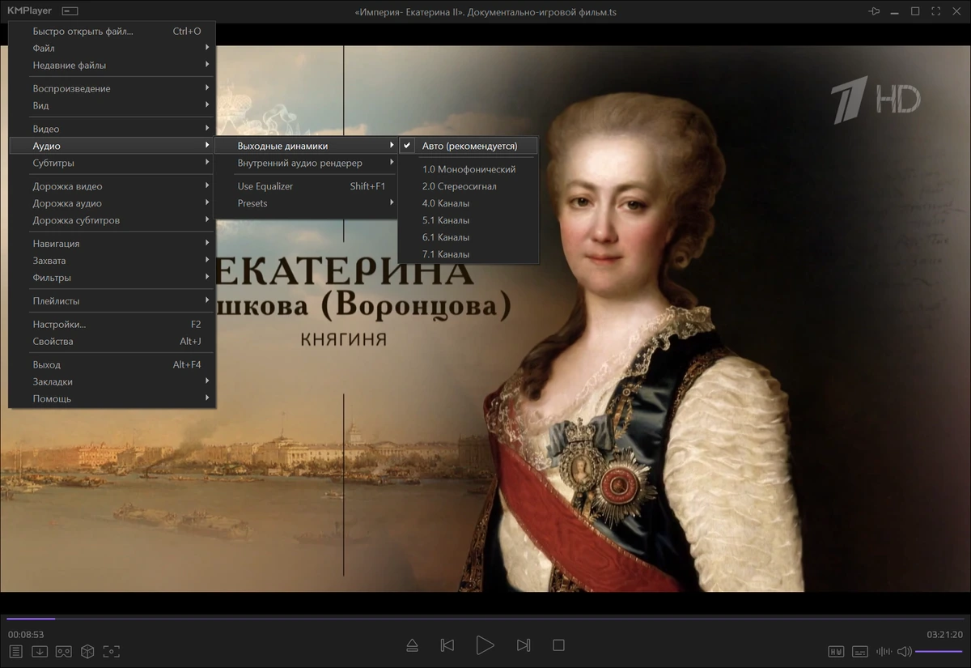Expand the Вид submenu
This screenshot has width=971, height=668.
(112, 105)
